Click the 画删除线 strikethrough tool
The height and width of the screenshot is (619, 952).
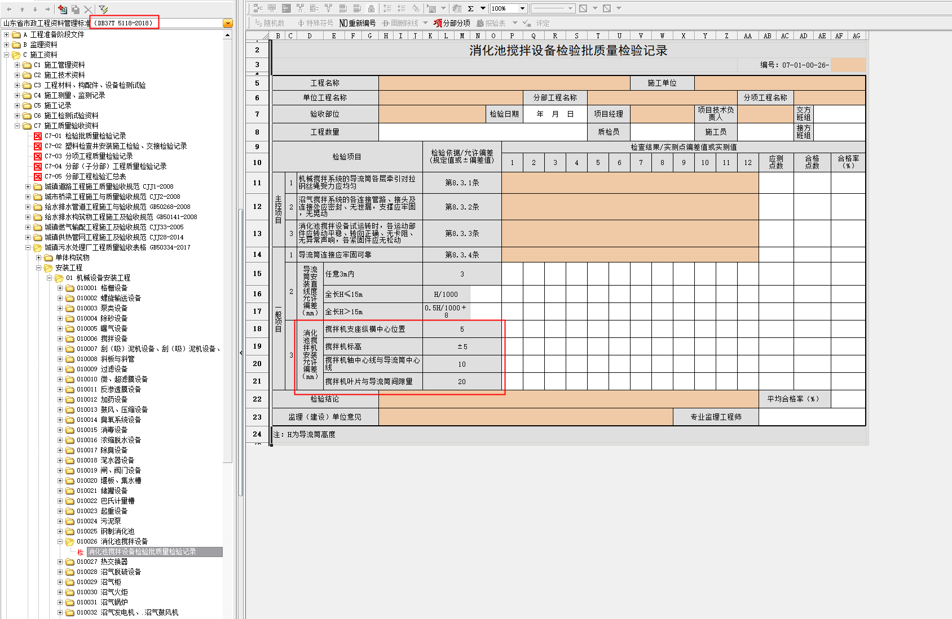click(x=400, y=23)
